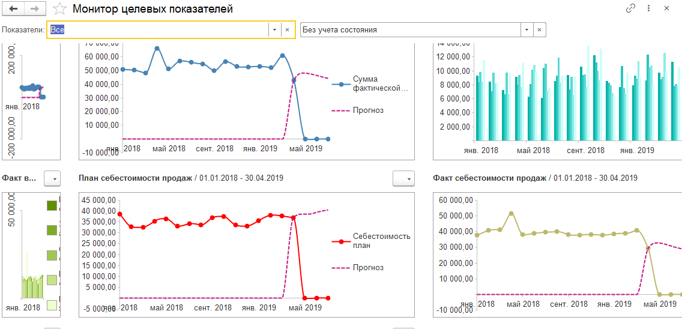Add the monitor to favorites with the star
This screenshot has width=682, height=329.
pyautogui.click(x=59, y=9)
